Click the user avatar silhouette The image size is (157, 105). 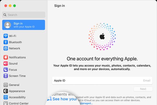pos(8,25)
